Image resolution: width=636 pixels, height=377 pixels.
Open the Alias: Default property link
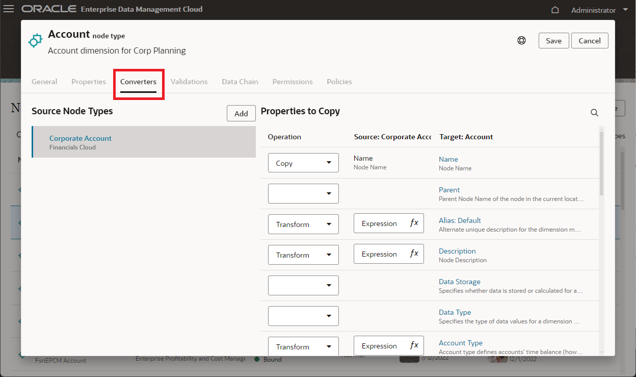460,220
